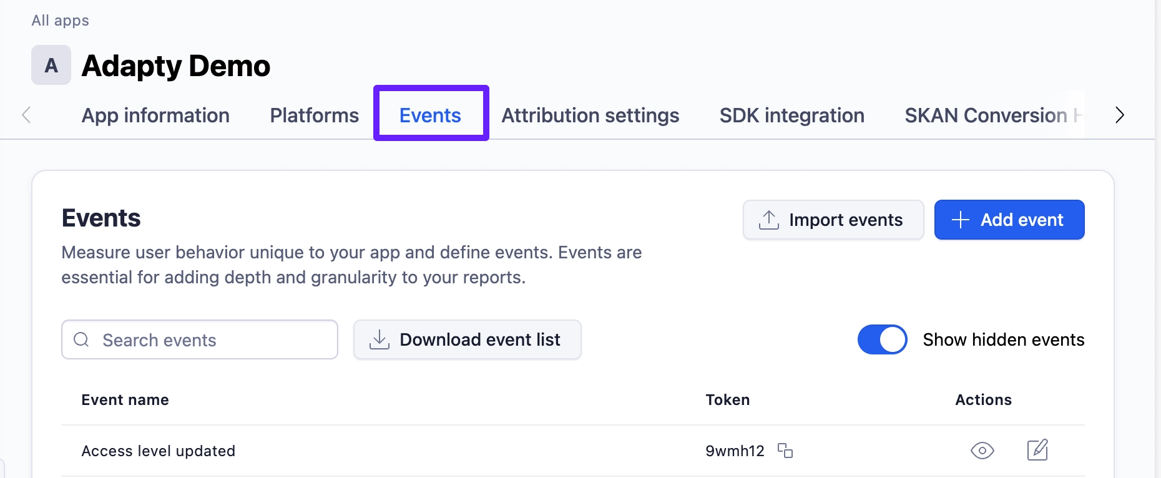Open the Import events dialog
1161x478 pixels.
(x=833, y=220)
